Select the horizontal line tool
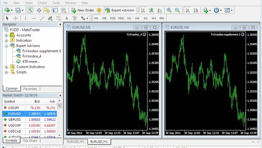 [x=34, y=18]
